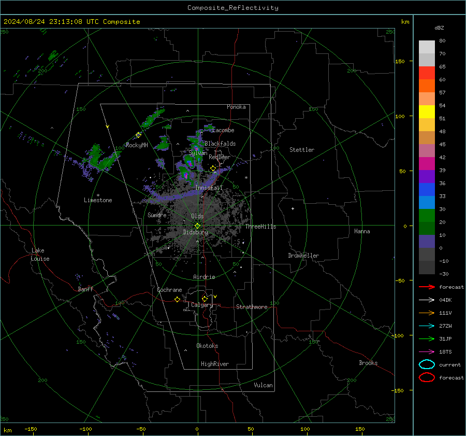Viewport: 466px width, 436px height.
Task: Click the RockyMH label
Action: click(137, 145)
